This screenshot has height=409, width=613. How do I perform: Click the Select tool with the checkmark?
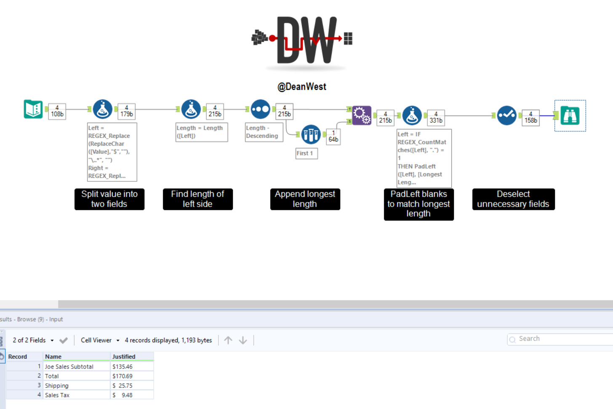tap(506, 114)
